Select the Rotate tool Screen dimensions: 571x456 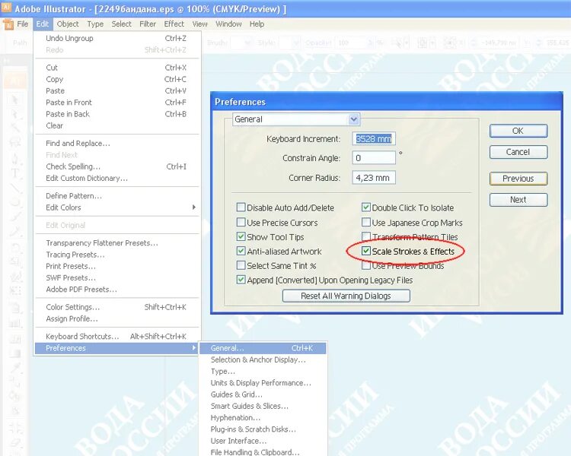[15, 248]
